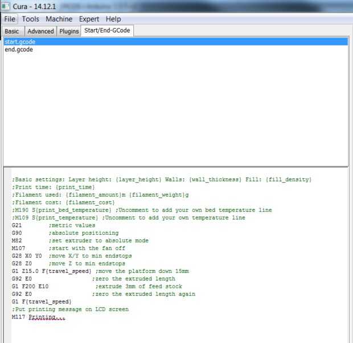Open the Machine menu
The width and height of the screenshot is (353, 343).
(x=59, y=19)
